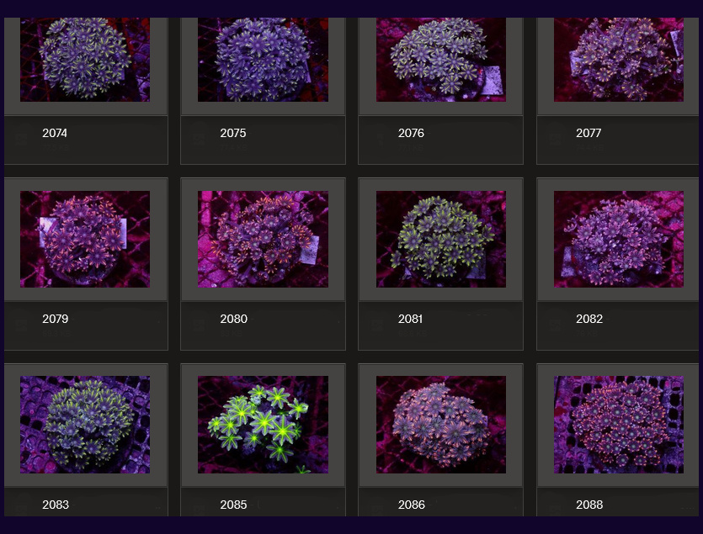
Task: Click the file name "2083"
Action: [56, 505]
